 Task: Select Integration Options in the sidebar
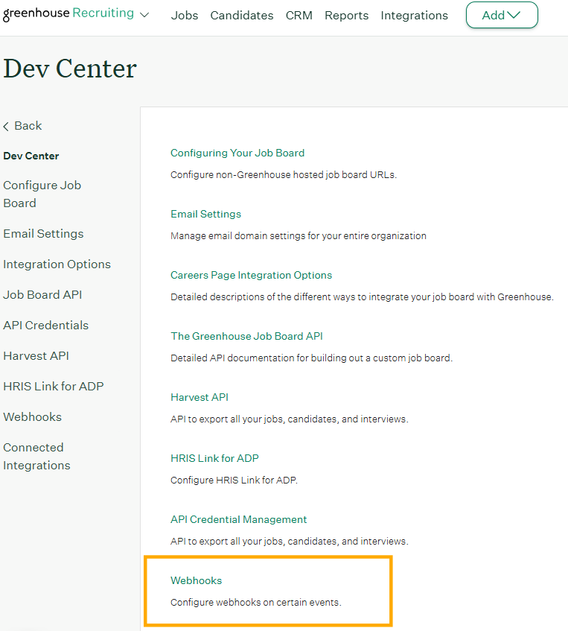[x=57, y=264]
